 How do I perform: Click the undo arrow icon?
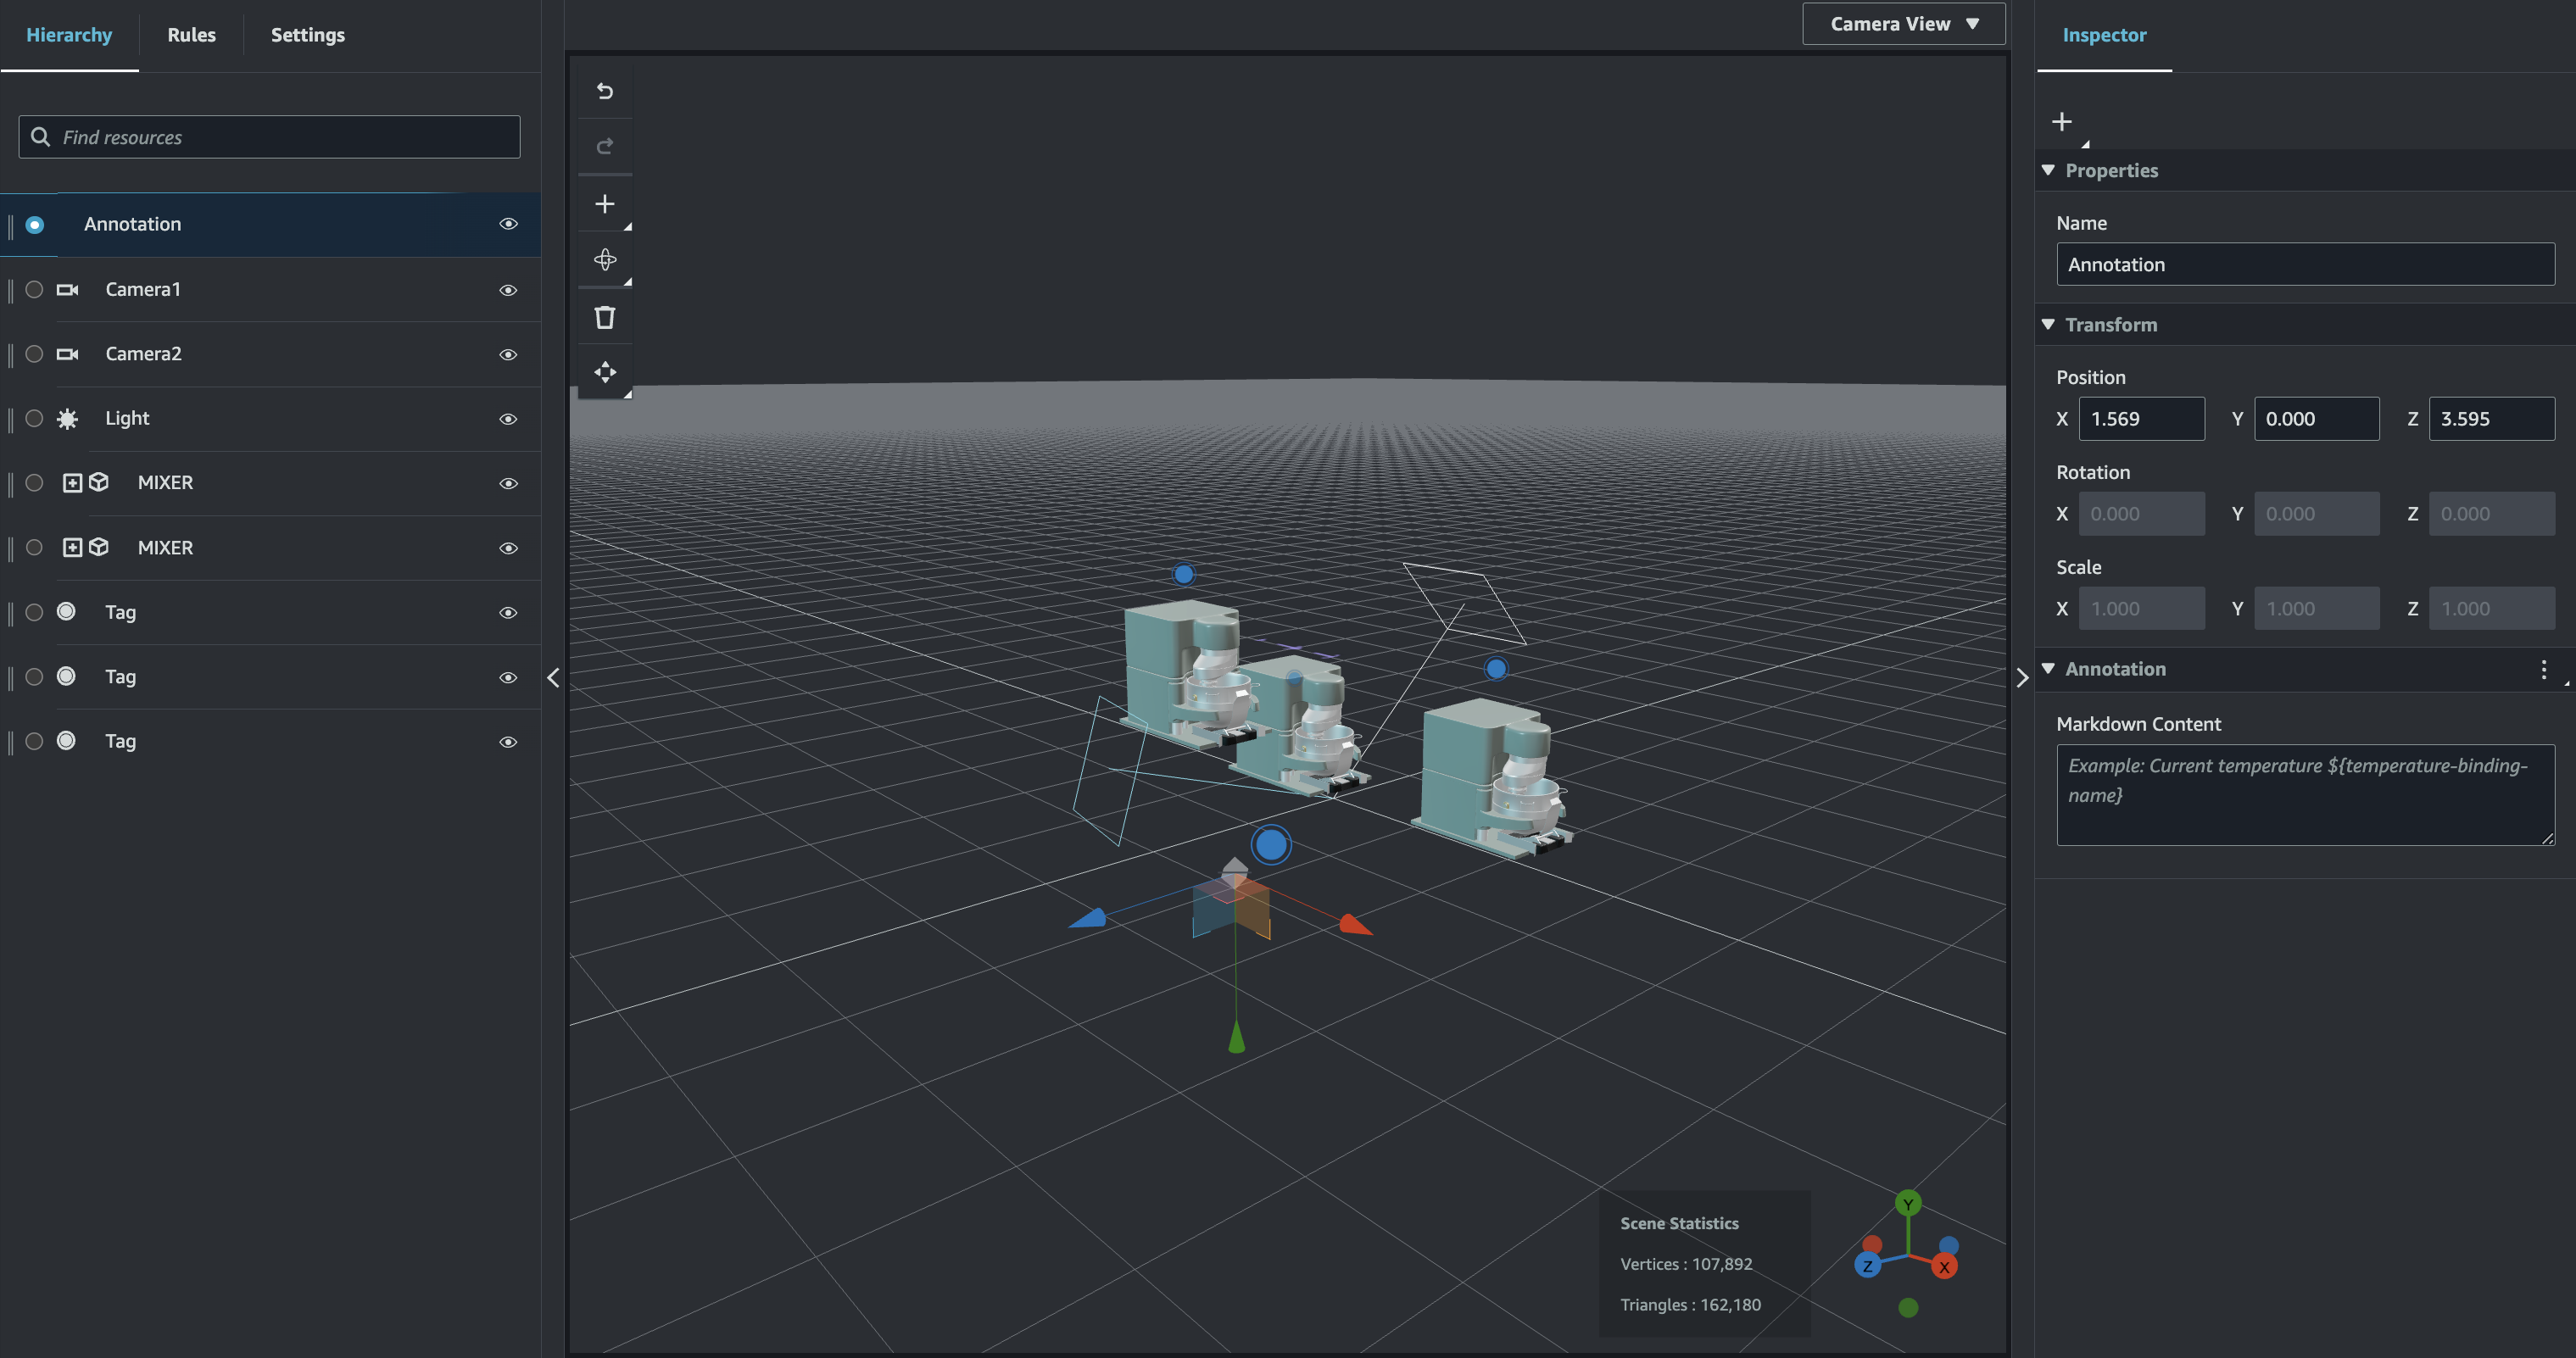pos(603,91)
